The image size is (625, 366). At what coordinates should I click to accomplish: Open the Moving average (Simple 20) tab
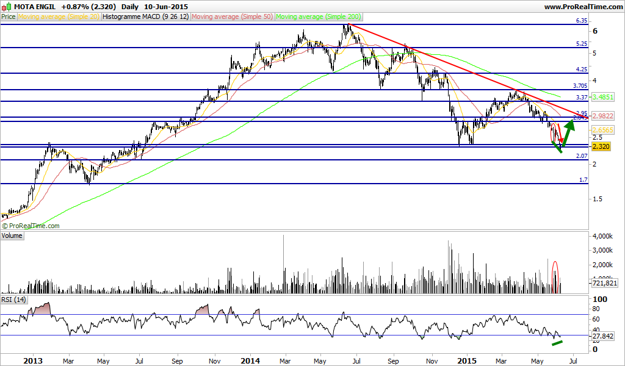point(59,16)
